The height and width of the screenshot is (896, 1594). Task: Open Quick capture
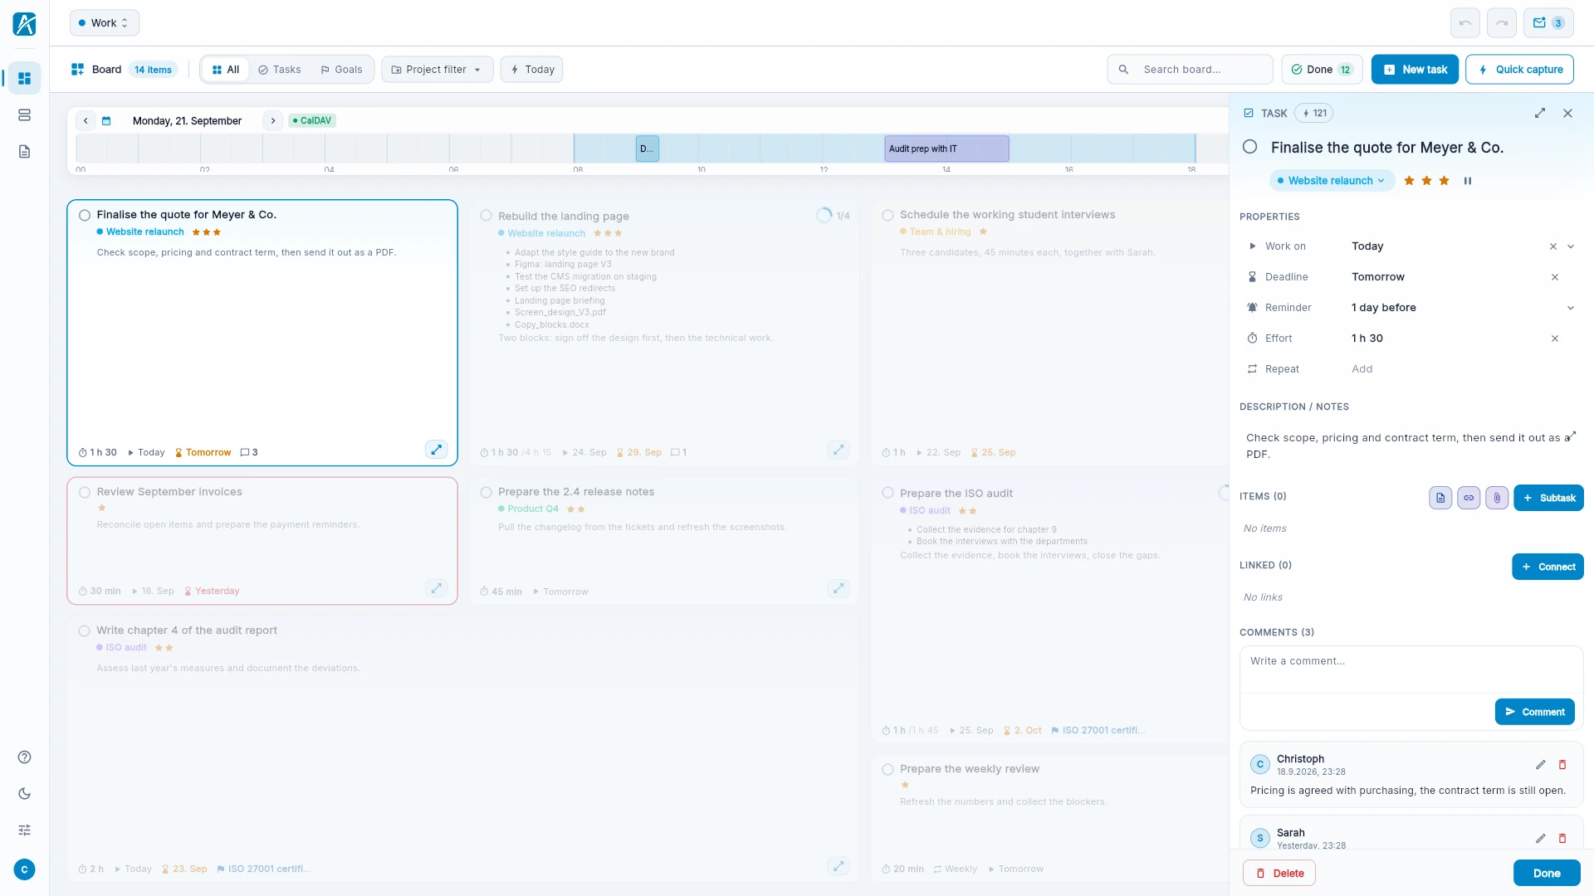1519,70
